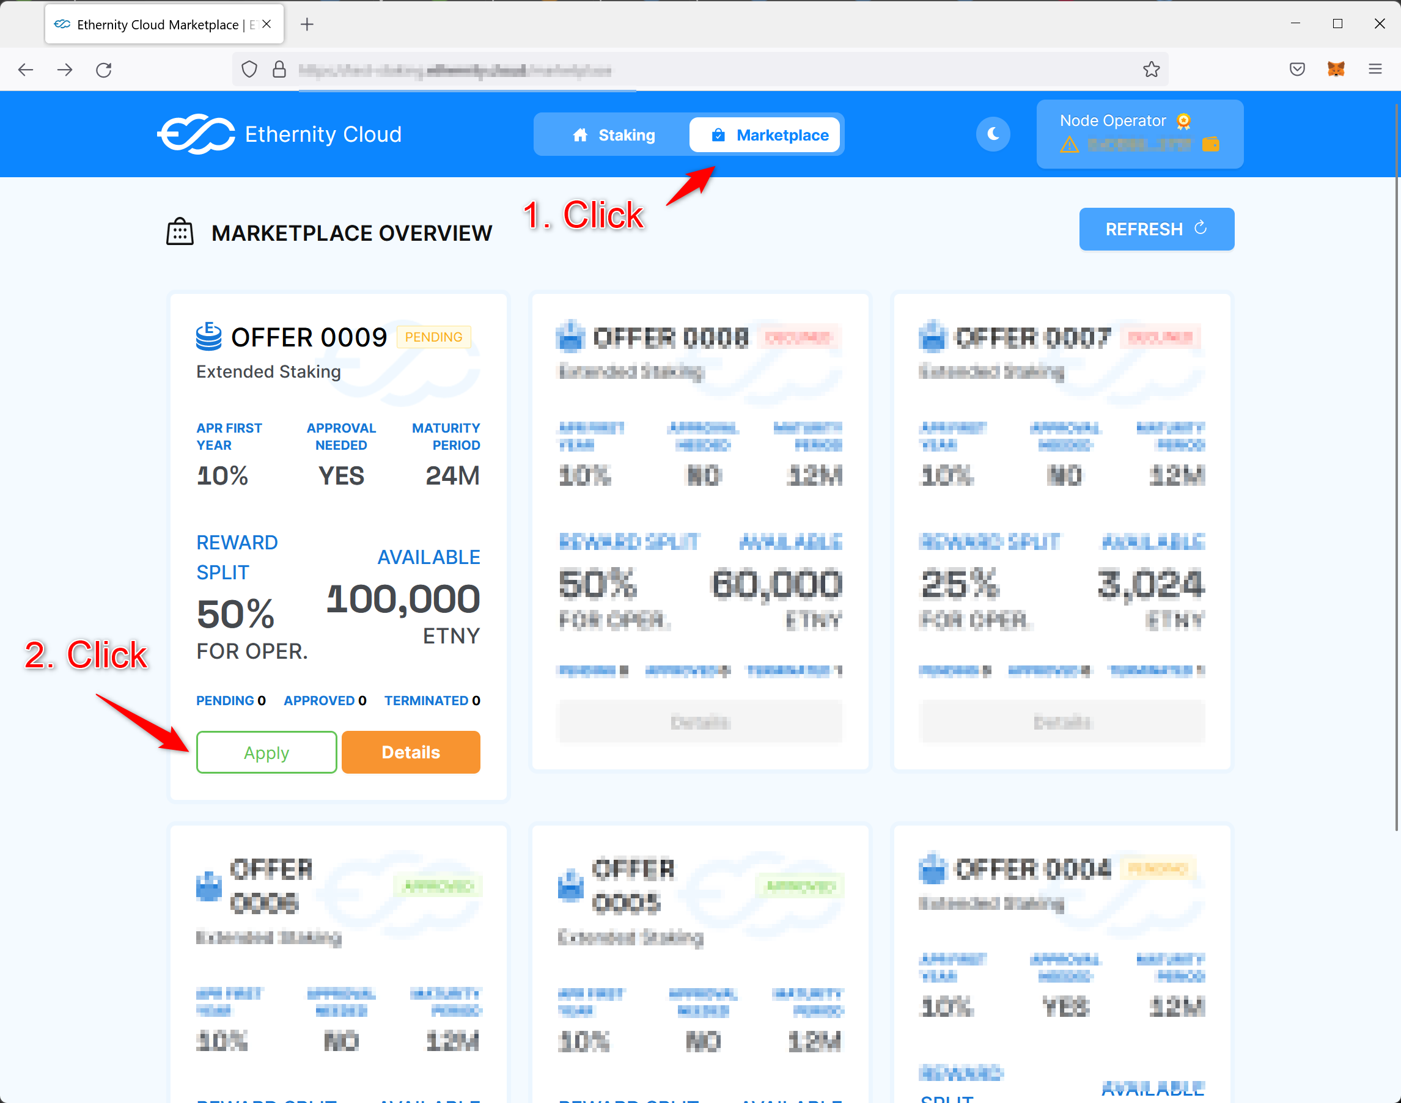1401x1103 pixels.
Task: Open the Firefox hamburger menu
Action: (1375, 69)
